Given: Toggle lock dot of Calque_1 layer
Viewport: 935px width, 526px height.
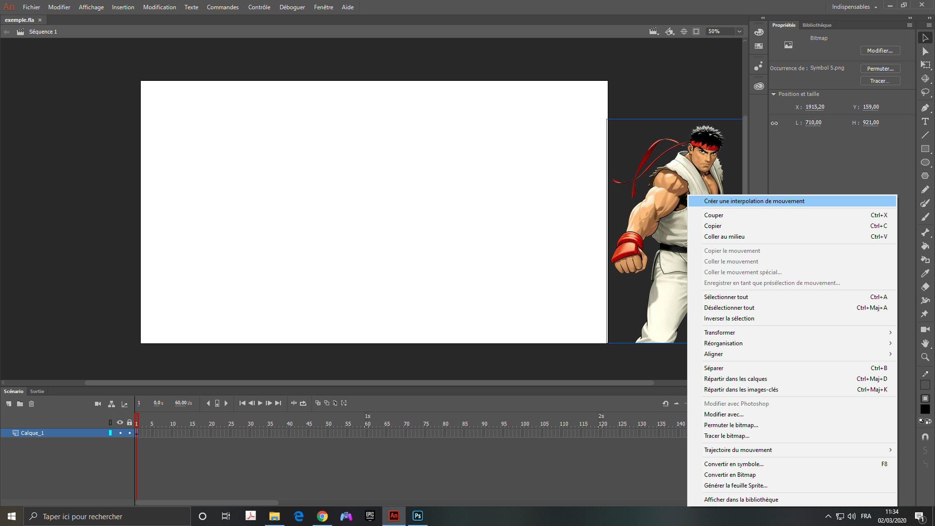Looking at the screenshot, I should coord(130,433).
